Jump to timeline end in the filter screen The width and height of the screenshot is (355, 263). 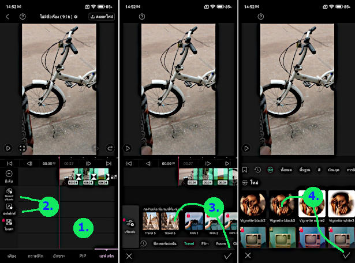tap(228, 163)
